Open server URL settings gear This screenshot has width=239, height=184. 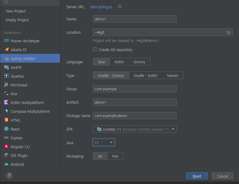tap(120, 7)
